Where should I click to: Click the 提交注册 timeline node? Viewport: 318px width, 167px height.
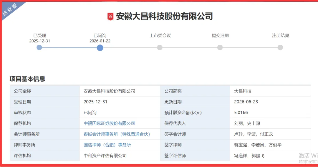tap(220, 47)
